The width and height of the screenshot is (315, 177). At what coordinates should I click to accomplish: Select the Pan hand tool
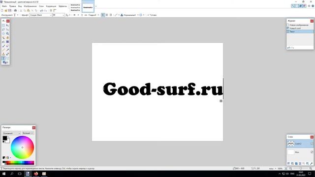tap(7, 38)
